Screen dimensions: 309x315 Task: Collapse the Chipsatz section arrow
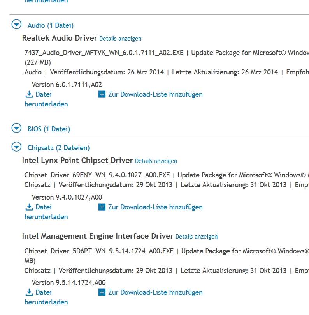[x=16, y=147]
